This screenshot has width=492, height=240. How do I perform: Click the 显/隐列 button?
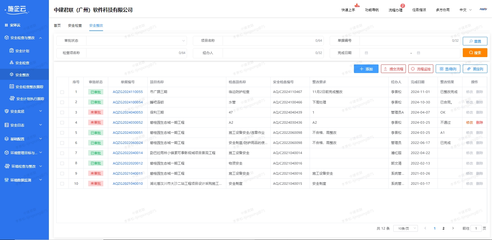[x=448, y=69]
